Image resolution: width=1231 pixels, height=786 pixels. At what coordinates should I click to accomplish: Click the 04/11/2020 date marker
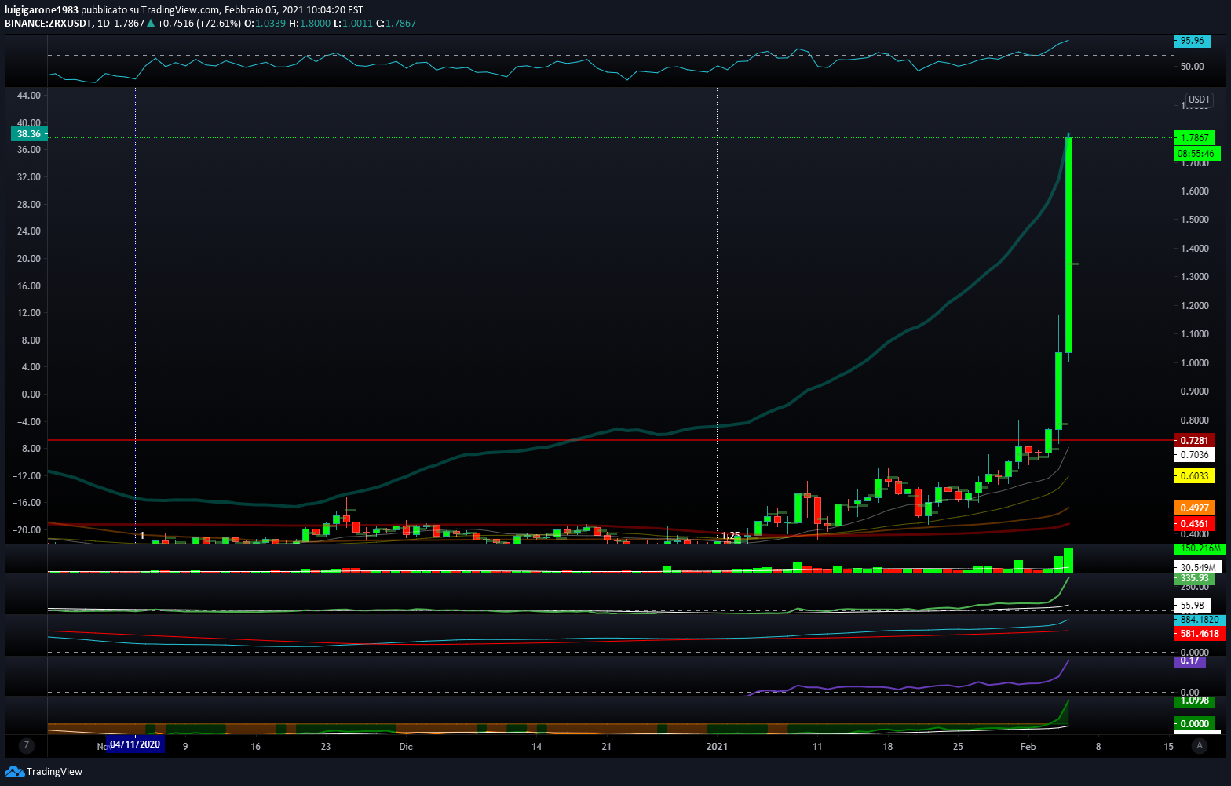[x=136, y=745]
